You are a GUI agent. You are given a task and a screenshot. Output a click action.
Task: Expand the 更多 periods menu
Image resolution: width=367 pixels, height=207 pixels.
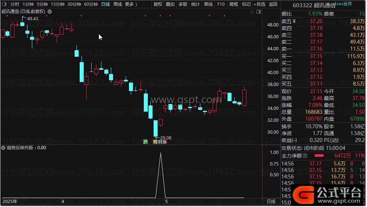[131, 4]
